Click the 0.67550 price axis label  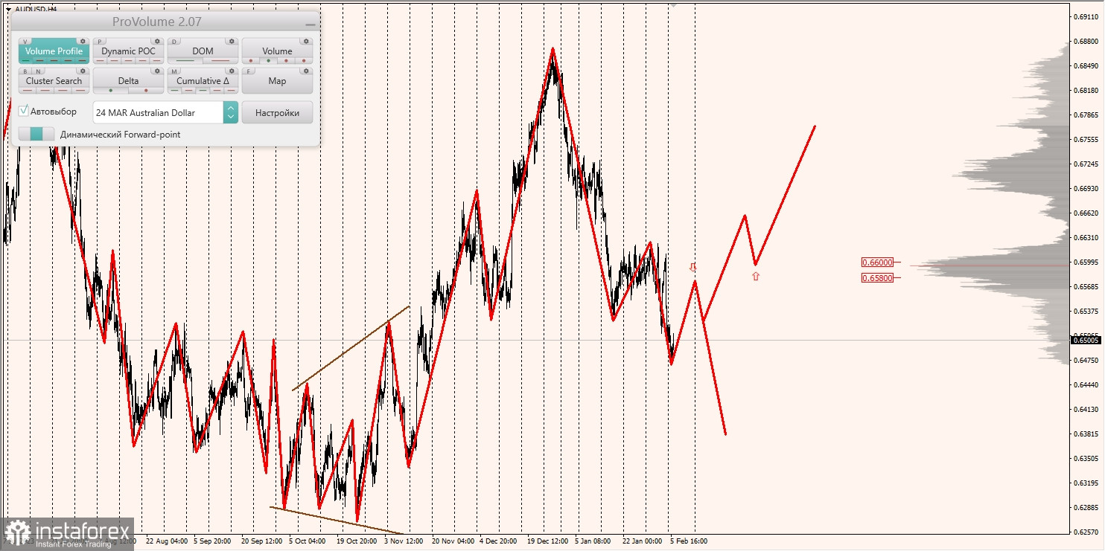pos(1088,139)
